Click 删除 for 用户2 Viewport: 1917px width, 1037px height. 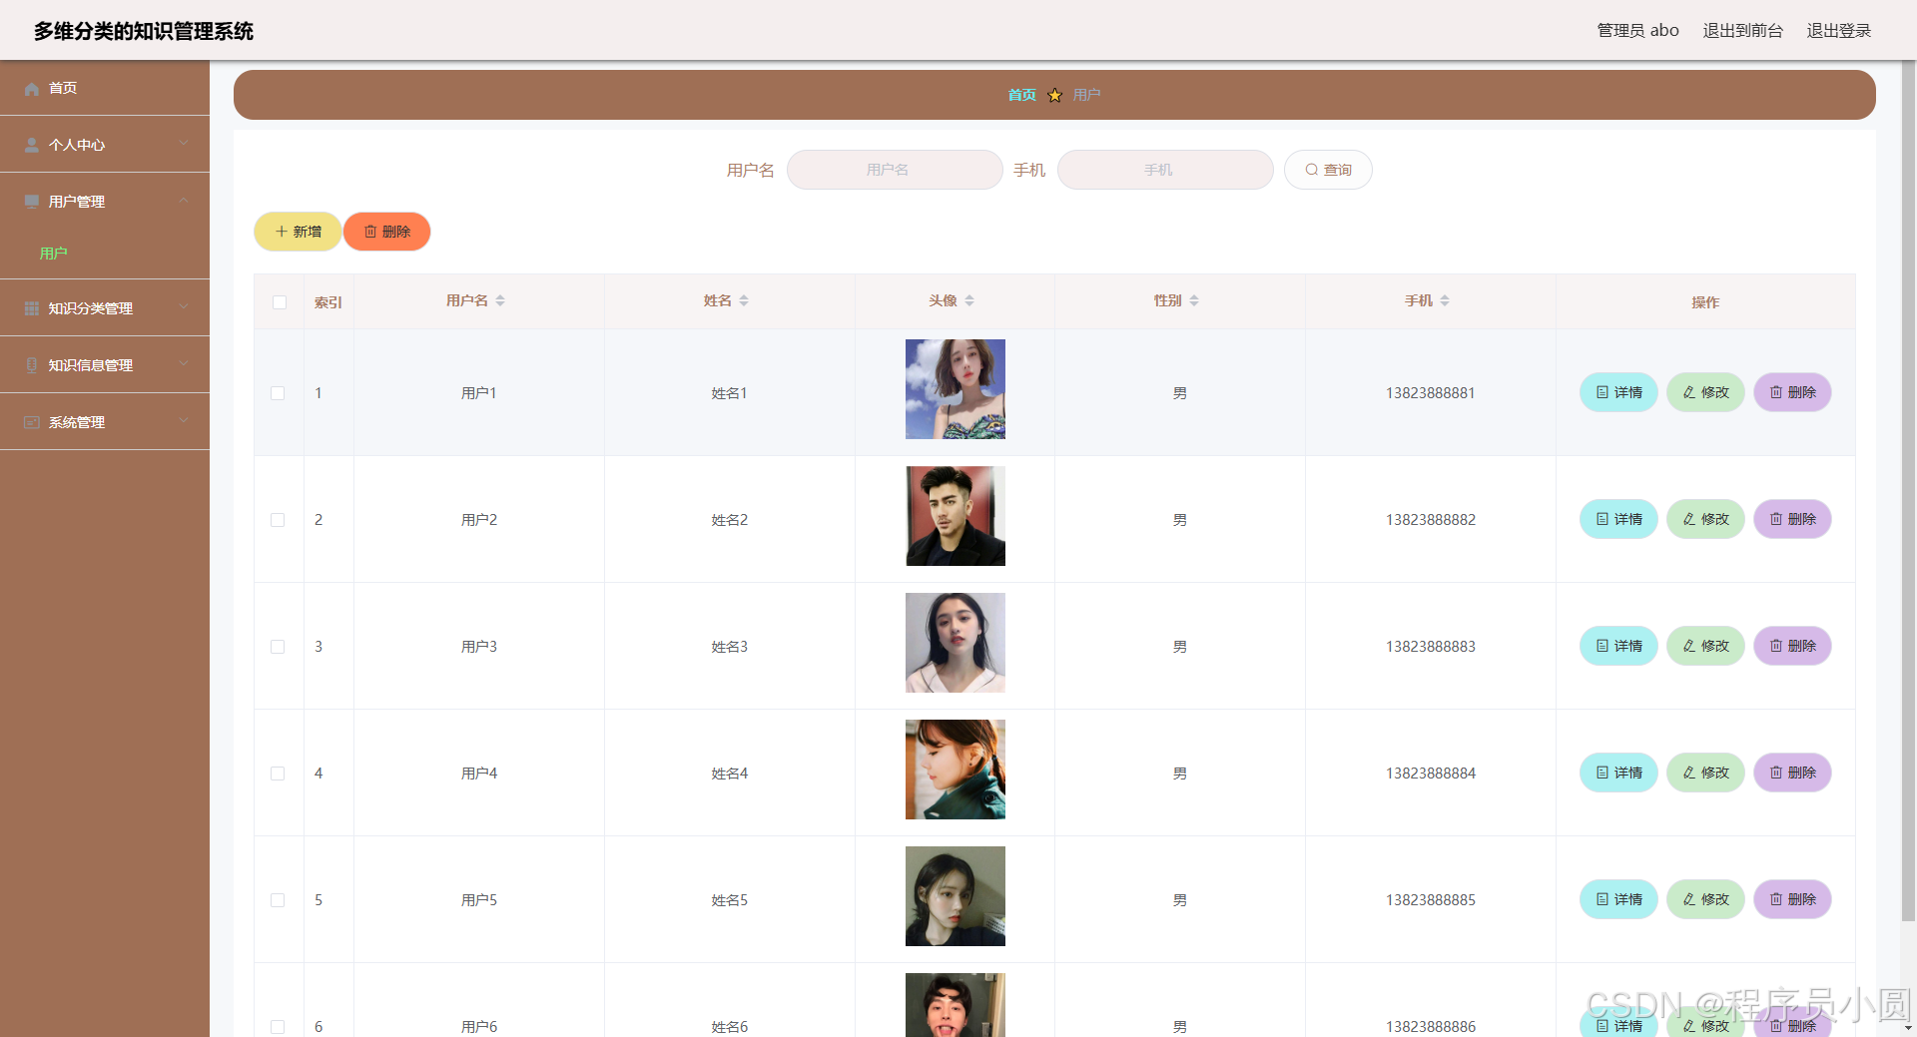(x=1792, y=519)
